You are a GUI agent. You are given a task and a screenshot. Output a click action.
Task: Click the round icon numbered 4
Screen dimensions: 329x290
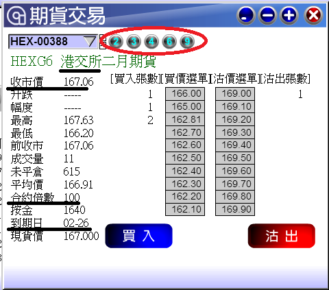point(151,42)
